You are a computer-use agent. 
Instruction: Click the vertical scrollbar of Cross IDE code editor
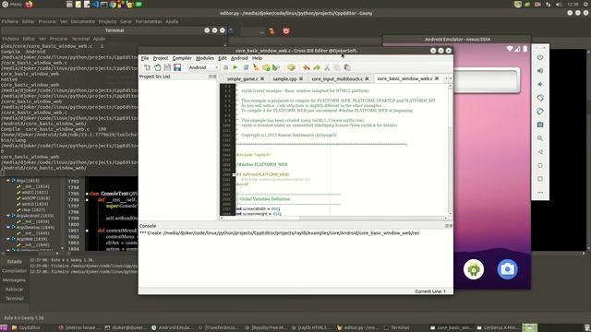click(450, 149)
